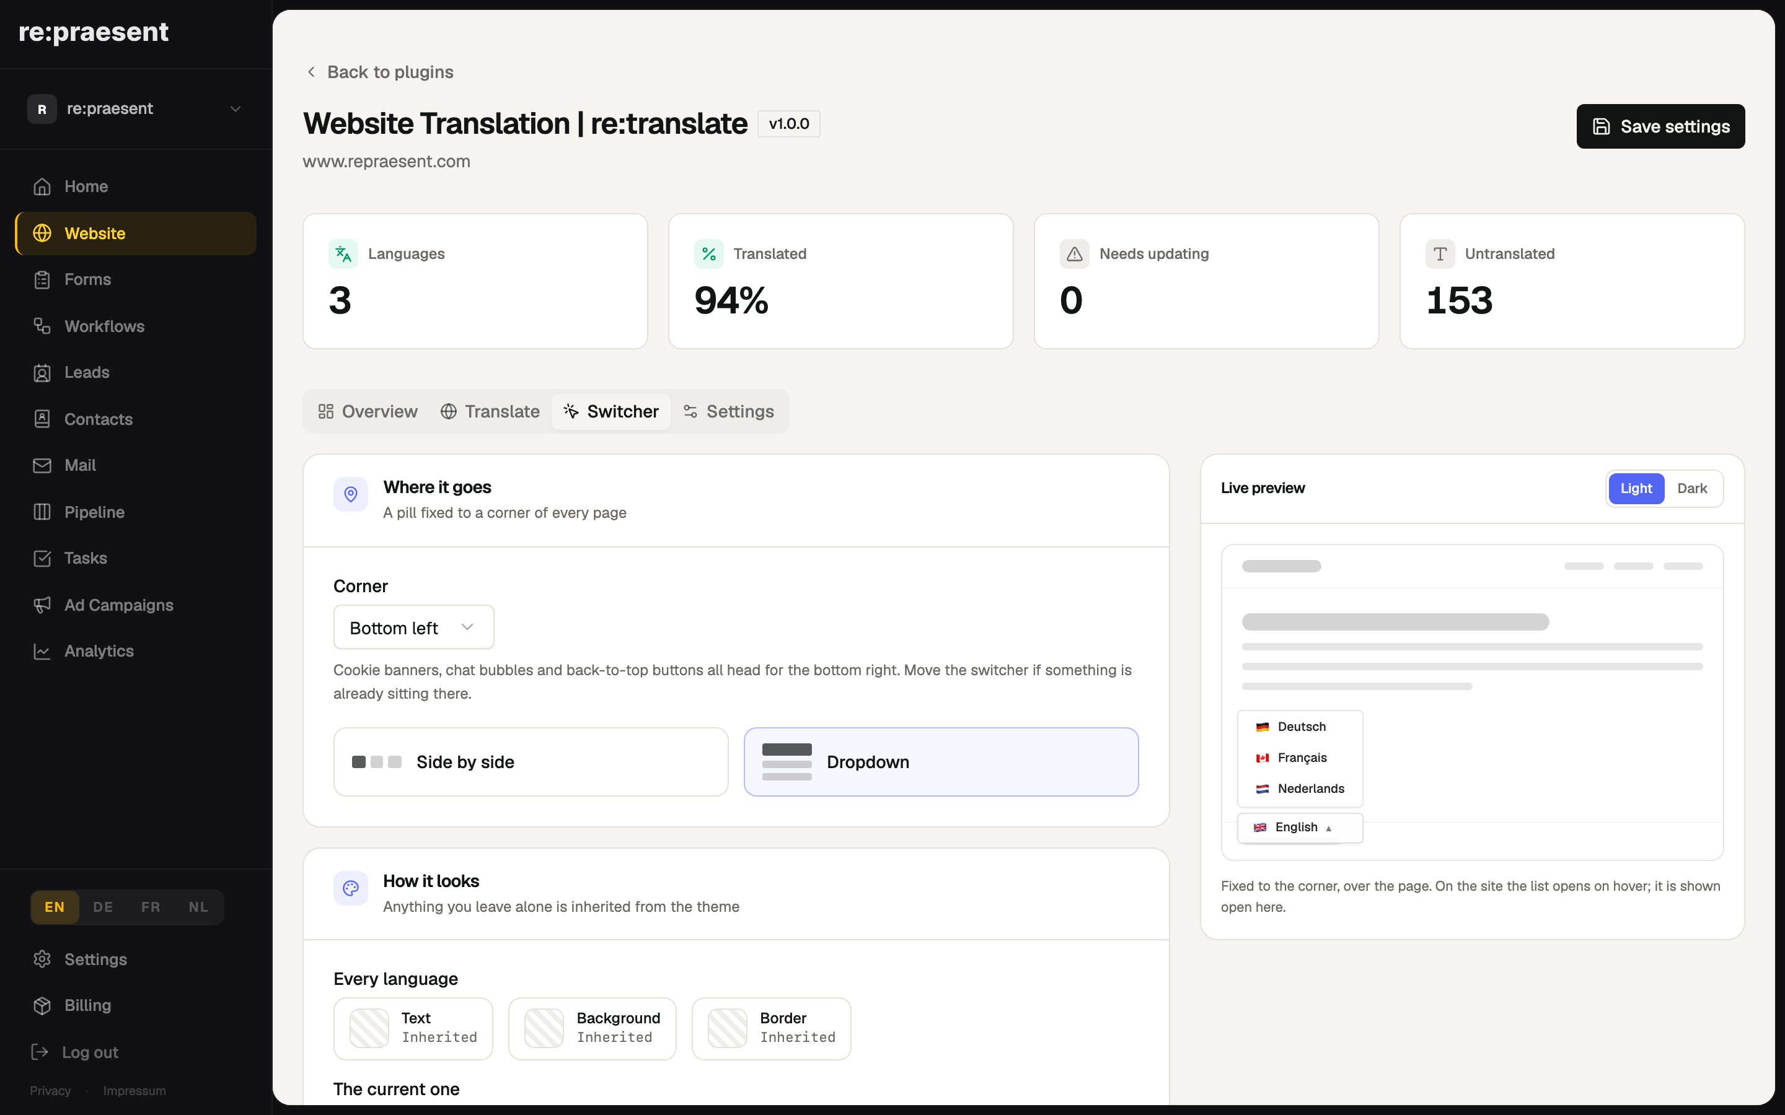Click the v1.0.0 version badge
This screenshot has width=1785, height=1115.
(788, 124)
